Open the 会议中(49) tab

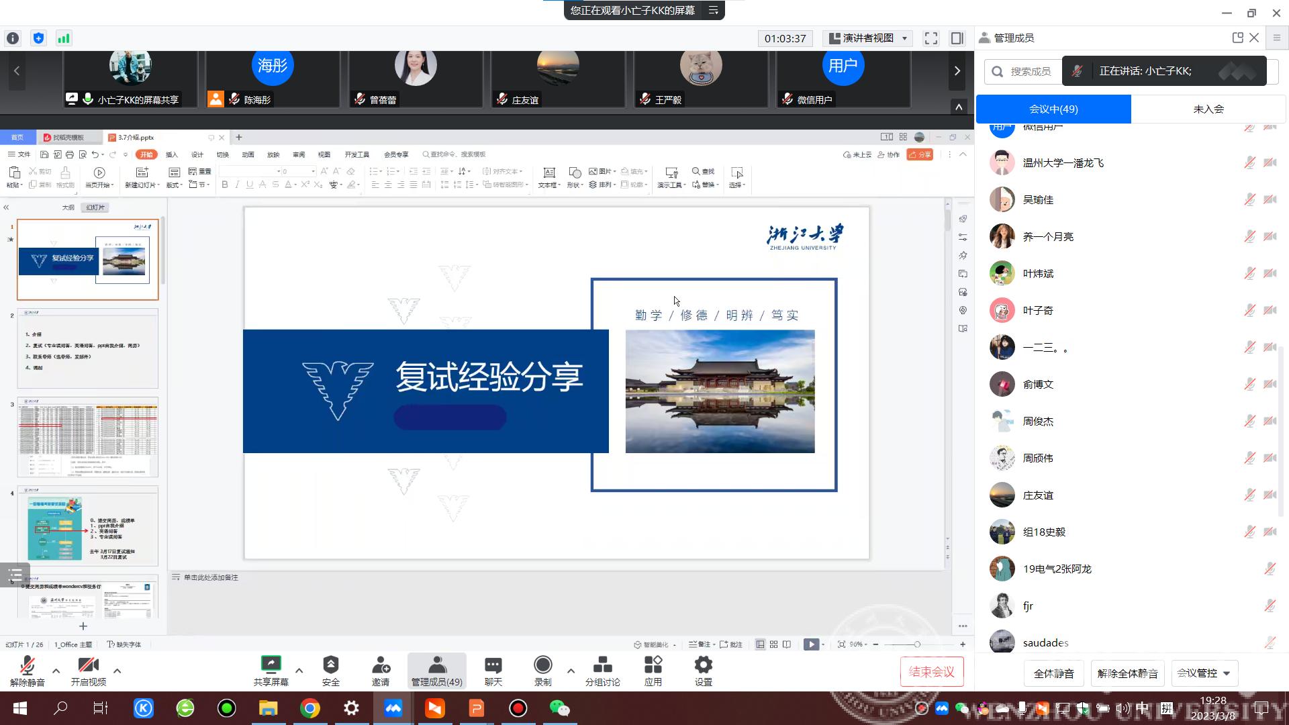pyautogui.click(x=1053, y=109)
